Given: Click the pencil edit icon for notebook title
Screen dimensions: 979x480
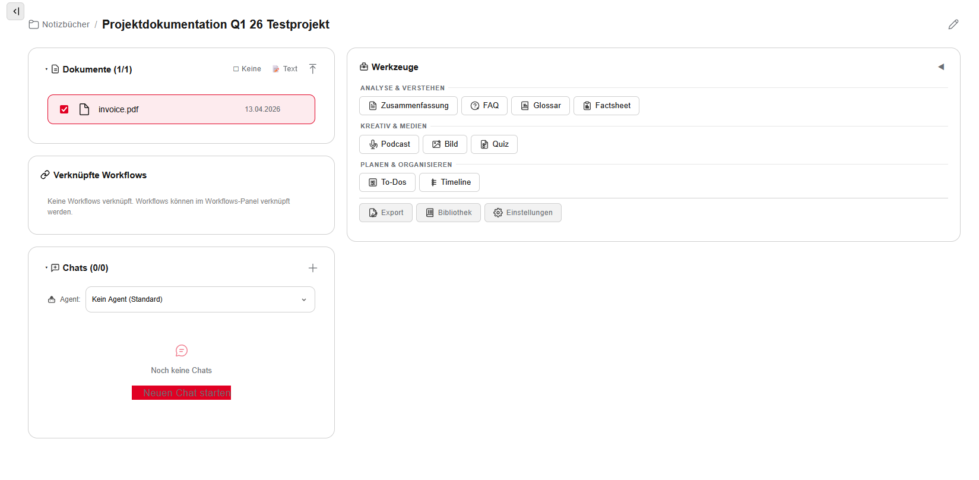Looking at the screenshot, I should [x=953, y=24].
